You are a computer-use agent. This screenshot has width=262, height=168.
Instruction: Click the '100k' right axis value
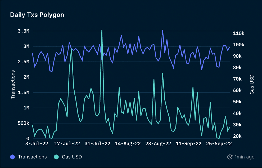click(x=239, y=45)
